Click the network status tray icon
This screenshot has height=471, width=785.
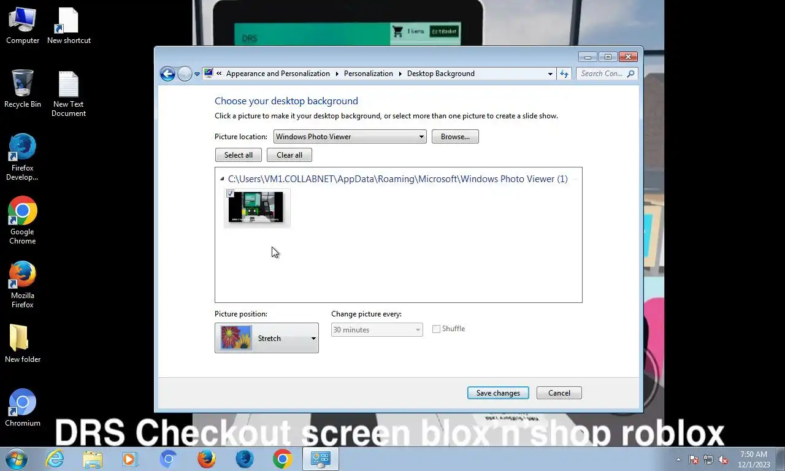click(x=708, y=459)
